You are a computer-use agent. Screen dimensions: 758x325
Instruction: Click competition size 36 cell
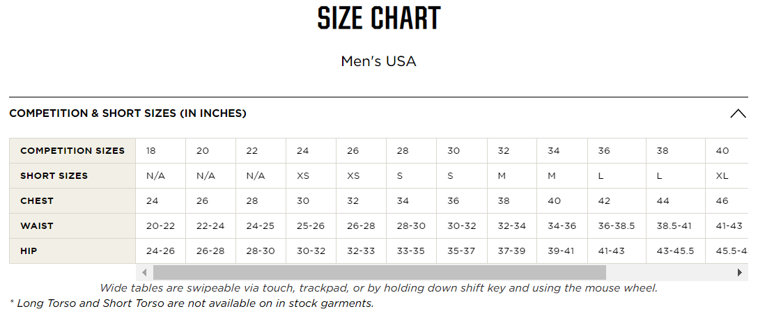coord(617,150)
